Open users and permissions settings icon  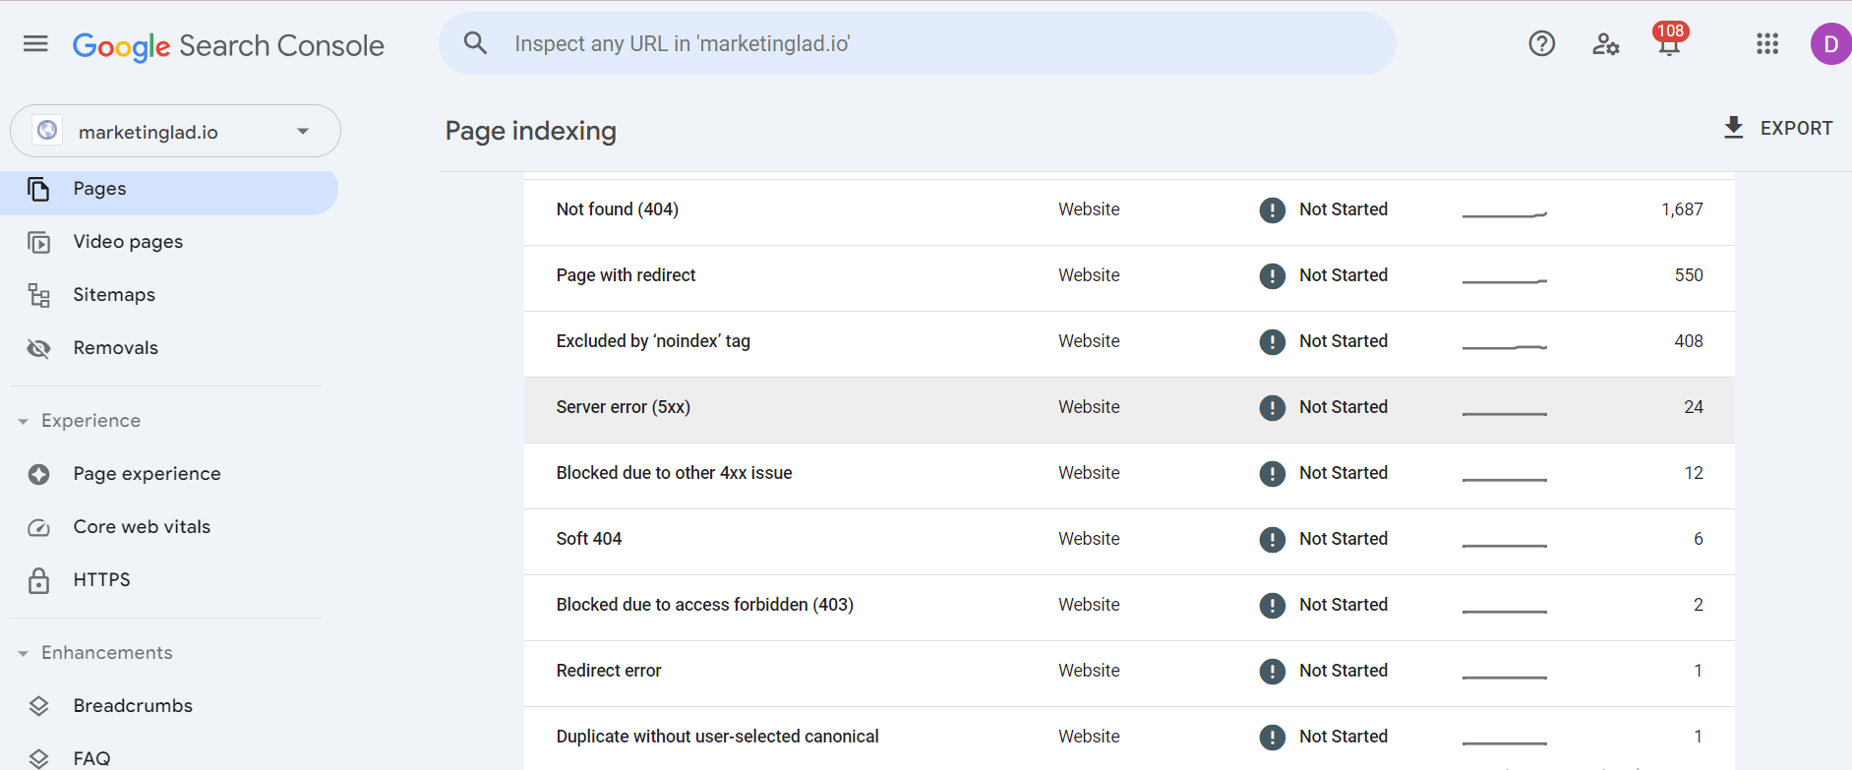(1605, 44)
